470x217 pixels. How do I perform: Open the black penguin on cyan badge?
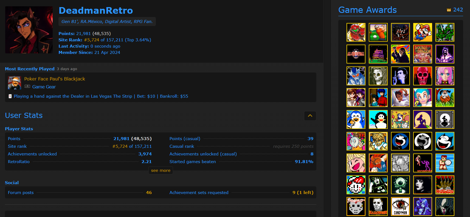[x=378, y=119]
